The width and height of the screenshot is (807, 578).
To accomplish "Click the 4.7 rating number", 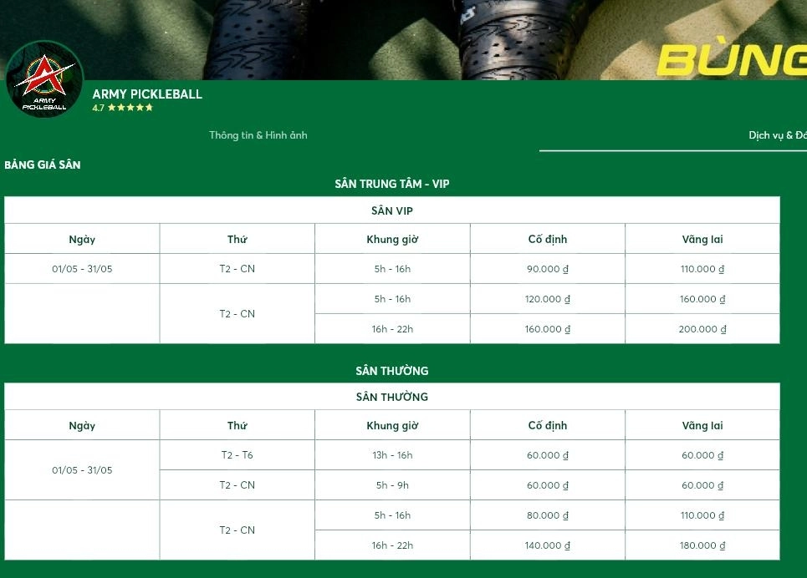I will tap(98, 108).
